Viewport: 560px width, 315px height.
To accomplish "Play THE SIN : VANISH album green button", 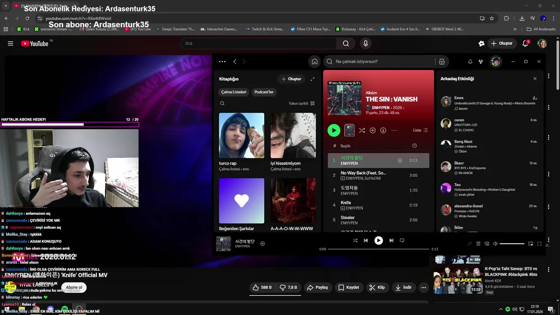I will click(x=334, y=130).
